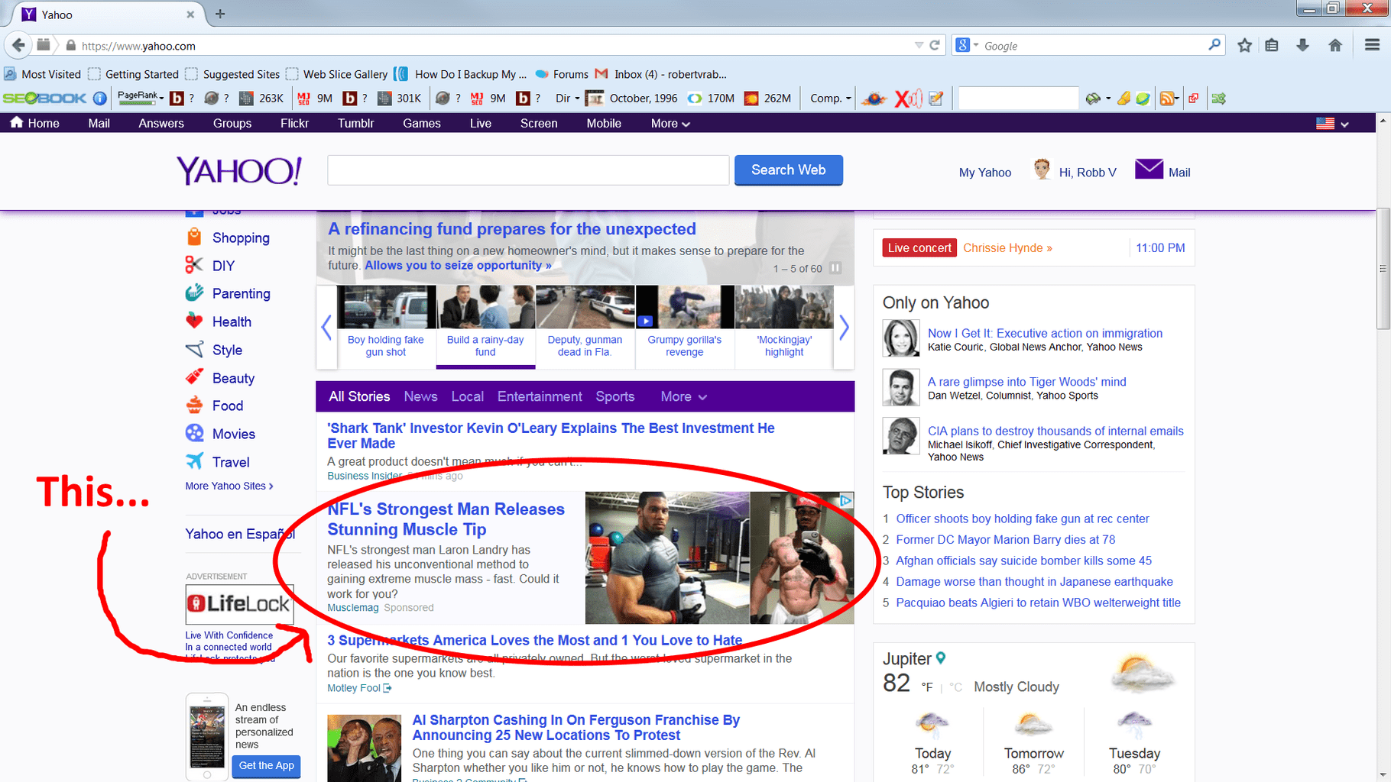
Task: Open the SEOBook toolbar logo
Action: click(44, 98)
